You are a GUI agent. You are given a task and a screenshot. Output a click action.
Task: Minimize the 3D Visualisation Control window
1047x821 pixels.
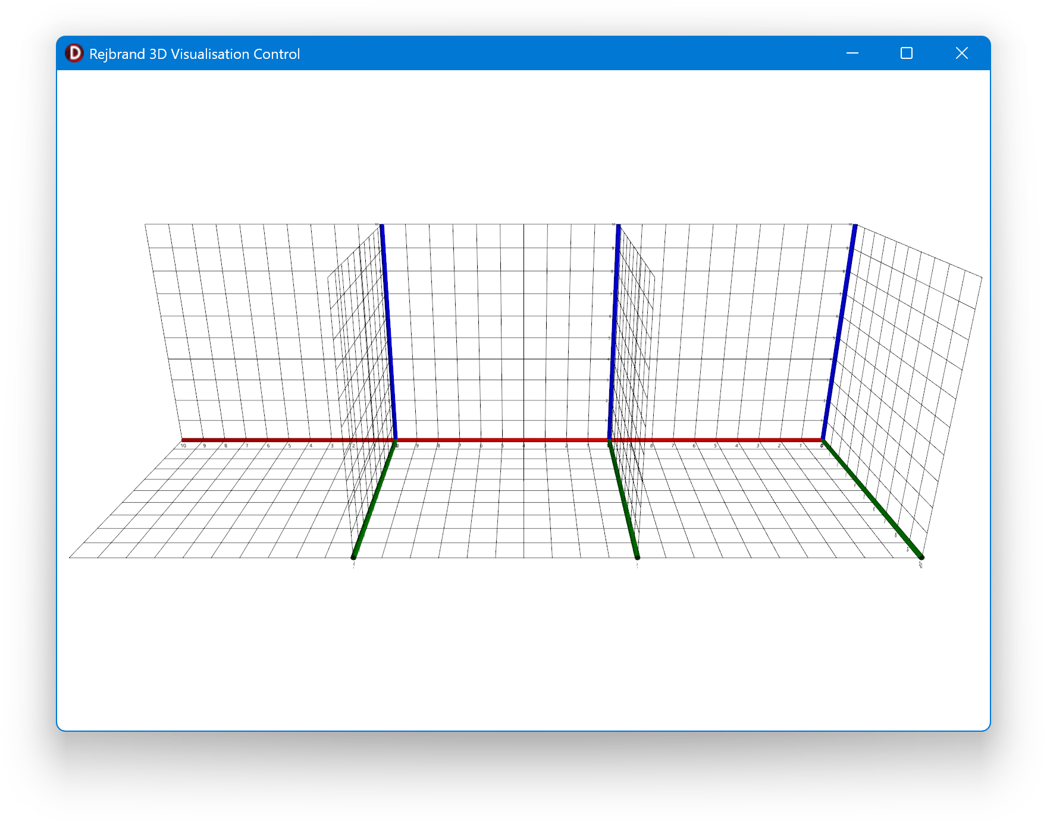(x=852, y=54)
